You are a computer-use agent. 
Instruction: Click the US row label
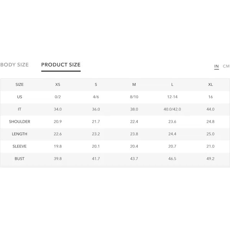20,97
